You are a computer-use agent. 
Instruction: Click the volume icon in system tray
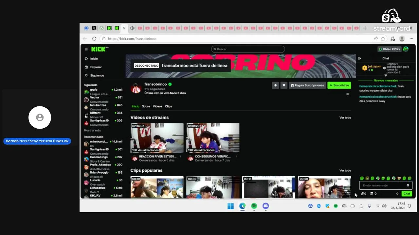pyautogui.click(x=384, y=206)
